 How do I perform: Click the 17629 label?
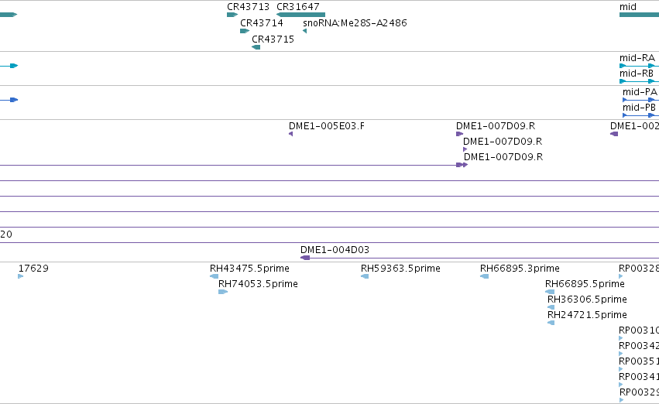point(33,269)
